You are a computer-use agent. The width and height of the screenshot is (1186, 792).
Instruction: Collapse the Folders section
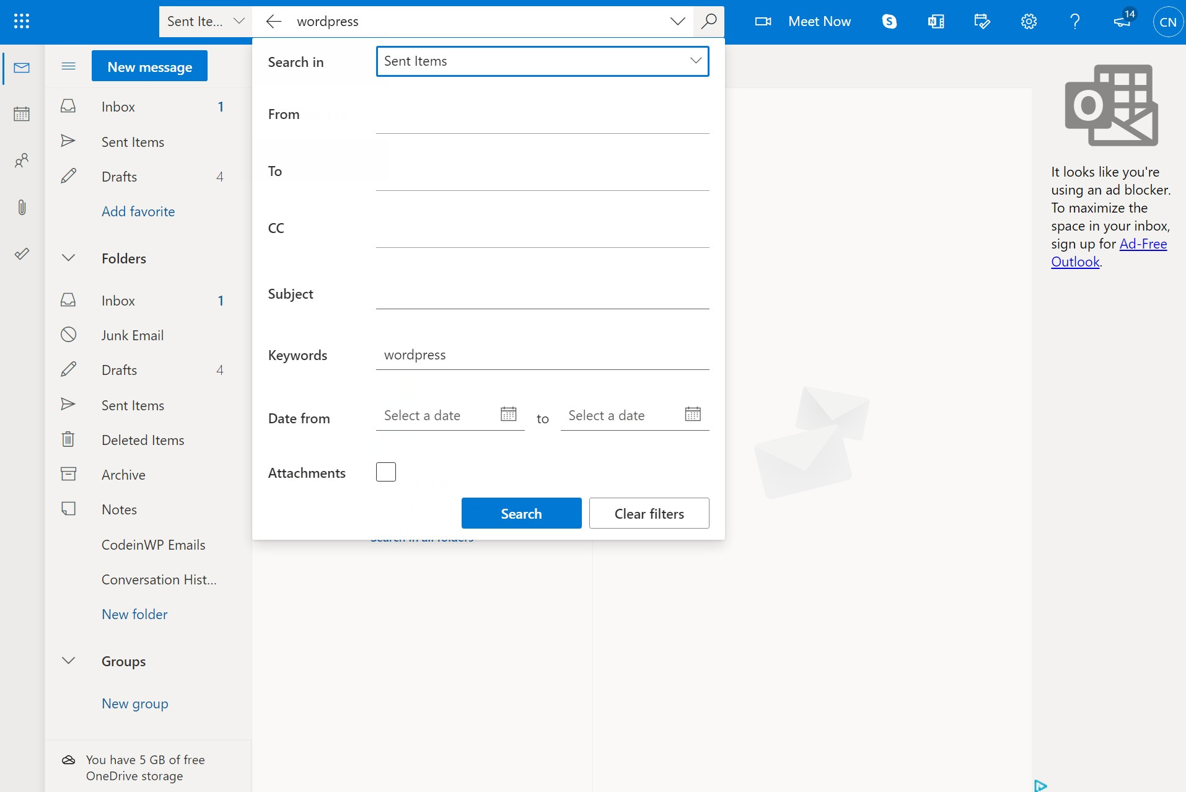[x=68, y=257]
